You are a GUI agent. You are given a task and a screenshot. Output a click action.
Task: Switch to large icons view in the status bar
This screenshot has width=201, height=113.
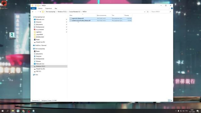171,100
